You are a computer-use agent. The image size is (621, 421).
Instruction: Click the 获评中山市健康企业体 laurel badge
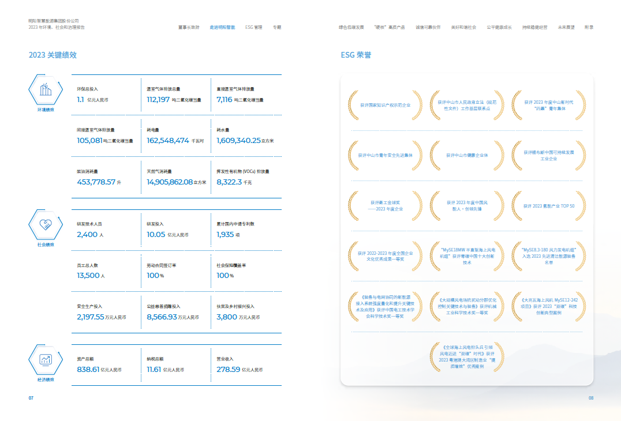pyautogui.click(x=467, y=155)
